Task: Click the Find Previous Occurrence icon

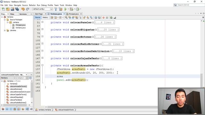Action: coord(70,18)
